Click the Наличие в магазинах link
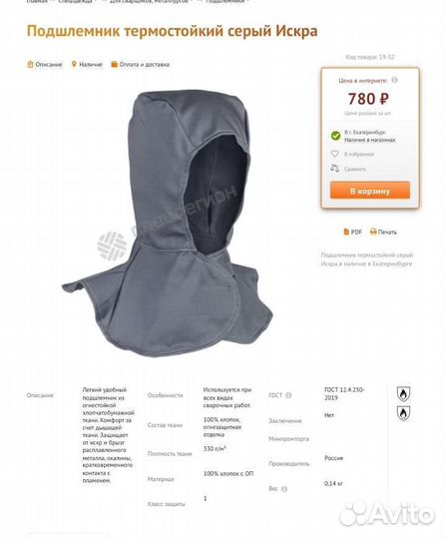Image resolution: width=446 pixels, height=539 pixels. pyautogui.click(x=370, y=140)
